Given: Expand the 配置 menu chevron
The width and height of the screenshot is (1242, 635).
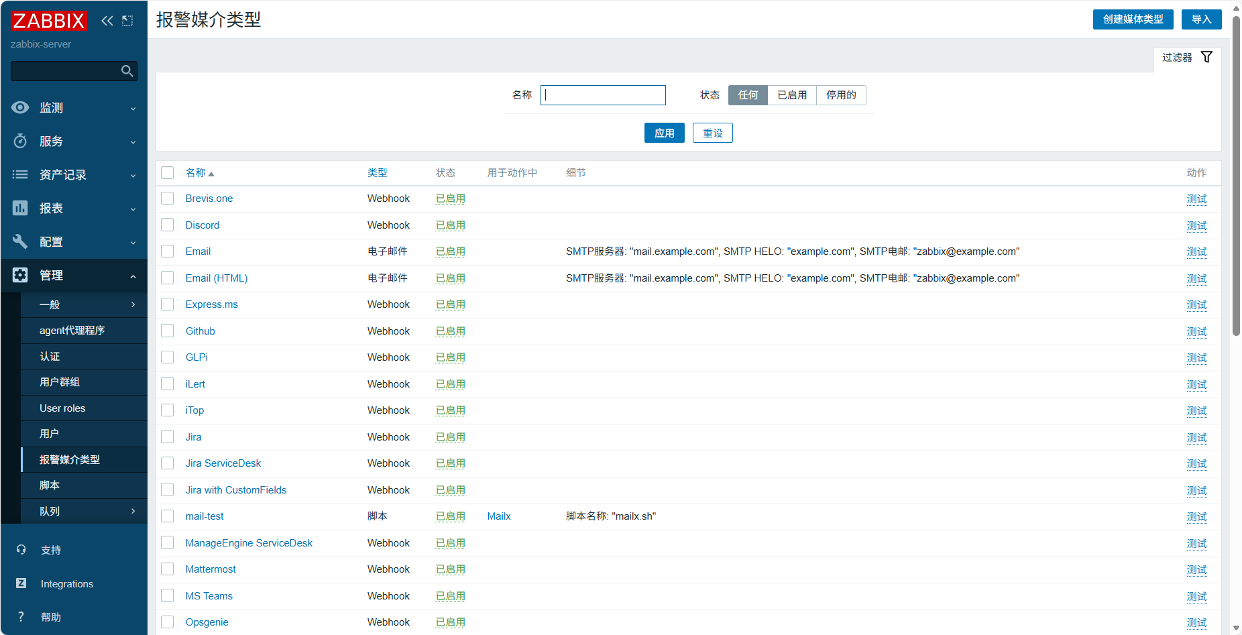Looking at the screenshot, I should click(133, 243).
